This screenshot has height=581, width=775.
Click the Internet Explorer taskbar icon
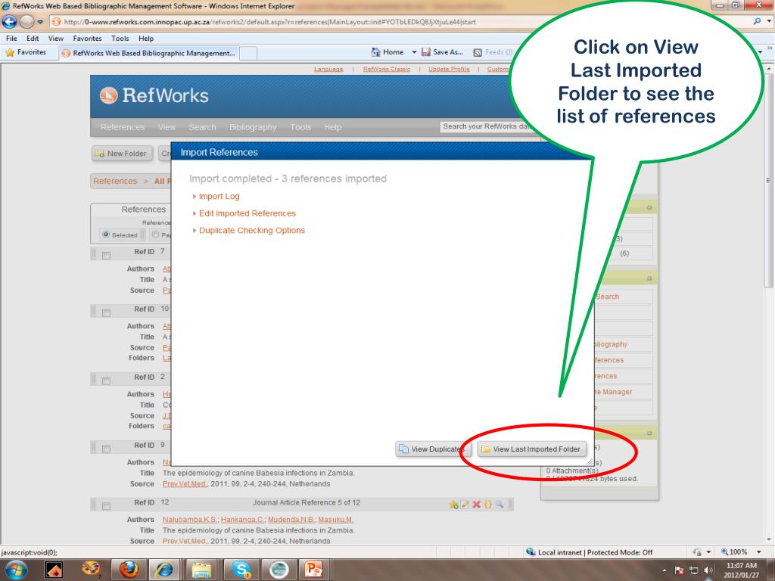164,570
